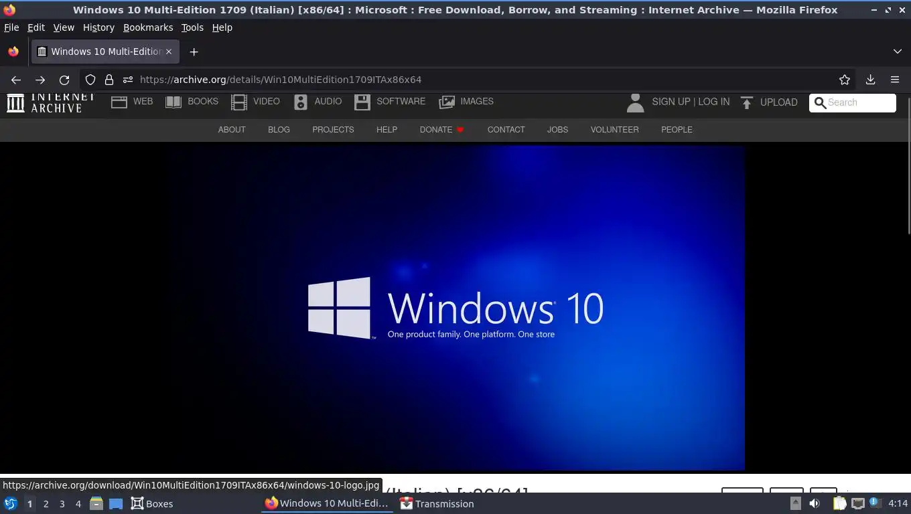
Task: Open the JOBS link
Action: point(557,130)
